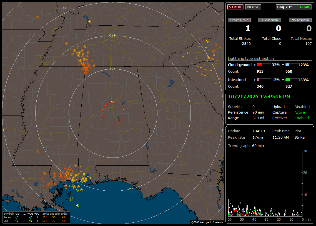Click the positive cloud-ground red percentage bar
Image resolution: width=316 pixels, height=226 pixels.
tap(264, 65)
